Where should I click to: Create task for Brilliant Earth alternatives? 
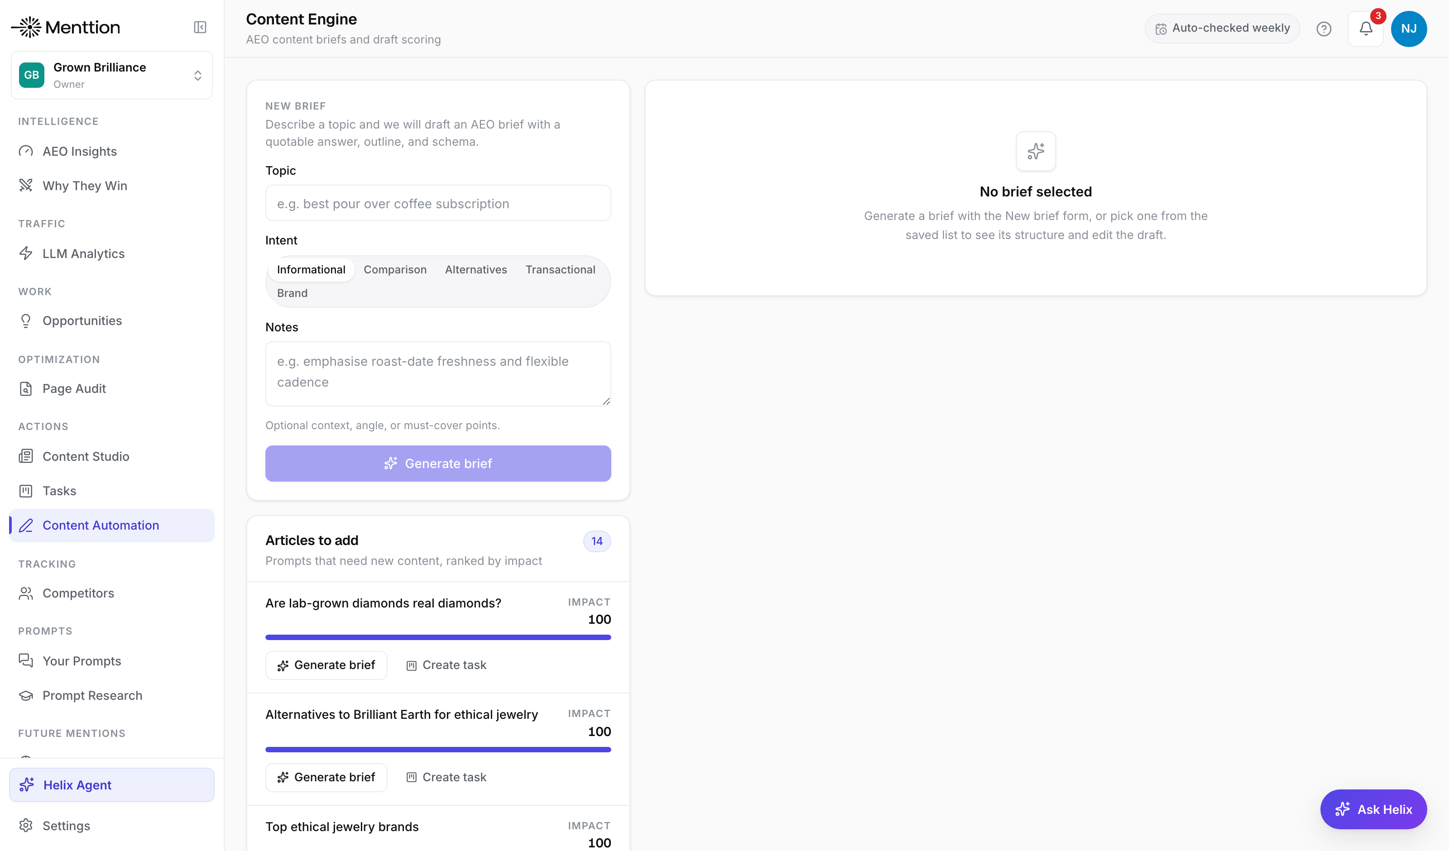tap(446, 777)
